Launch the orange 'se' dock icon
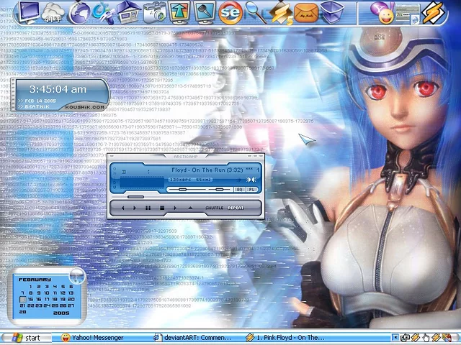The height and width of the screenshot is (345, 461). (230, 13)
